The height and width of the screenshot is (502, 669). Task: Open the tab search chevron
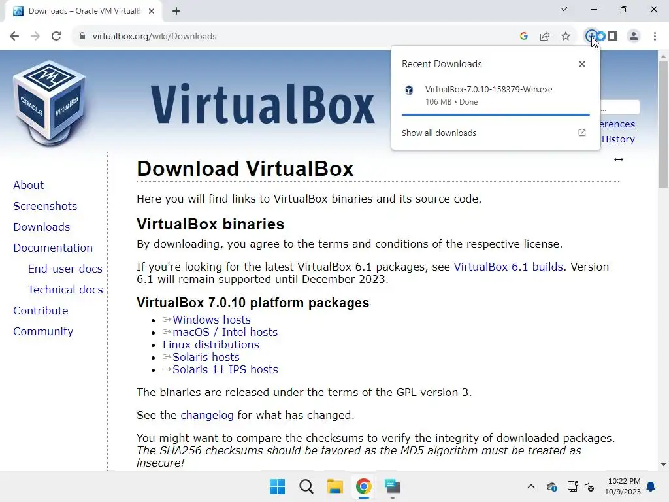[564, 9]
